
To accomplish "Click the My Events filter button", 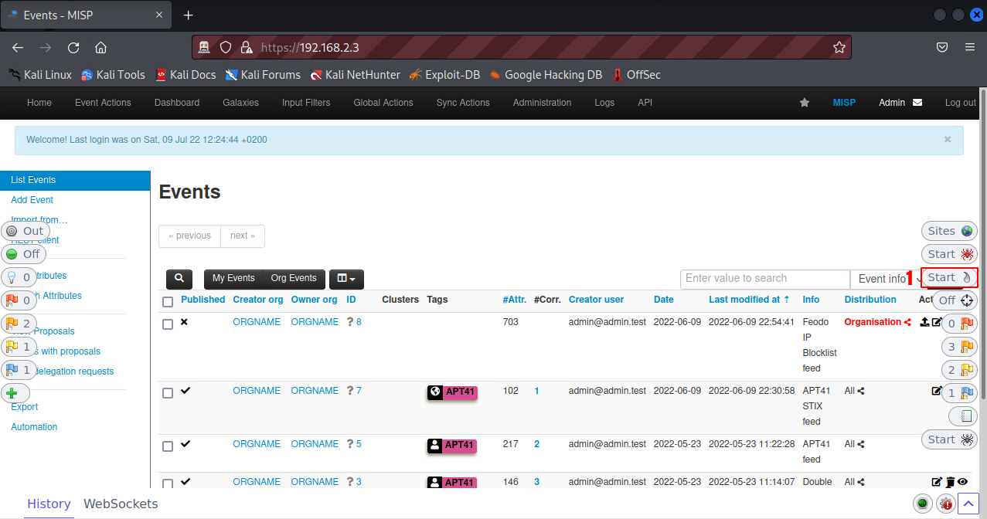I will [233, 279].
